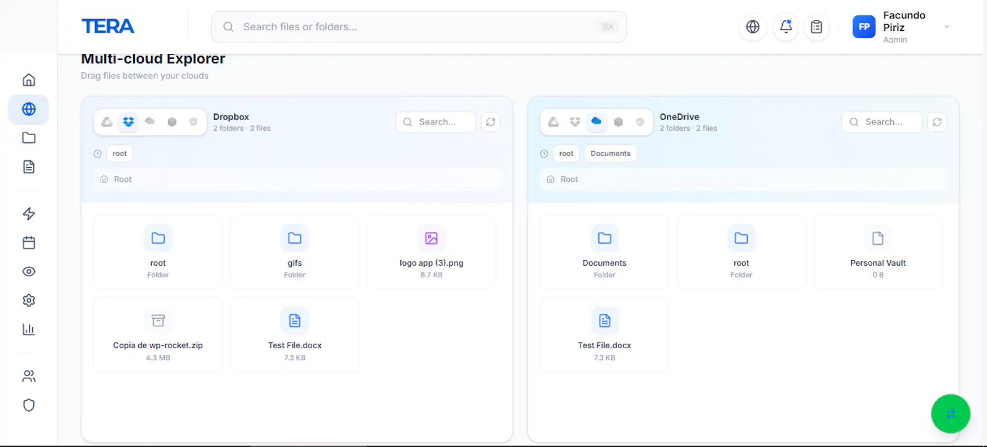
Task: Select the hexagon provider icon in right panel
Action: (x=619, y=122)
